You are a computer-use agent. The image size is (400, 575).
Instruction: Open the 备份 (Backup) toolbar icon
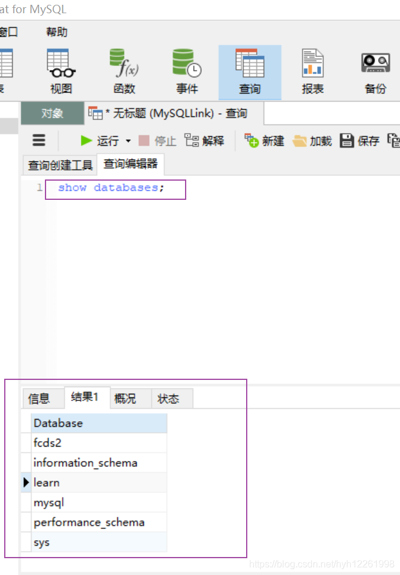[x=375, y=71]
